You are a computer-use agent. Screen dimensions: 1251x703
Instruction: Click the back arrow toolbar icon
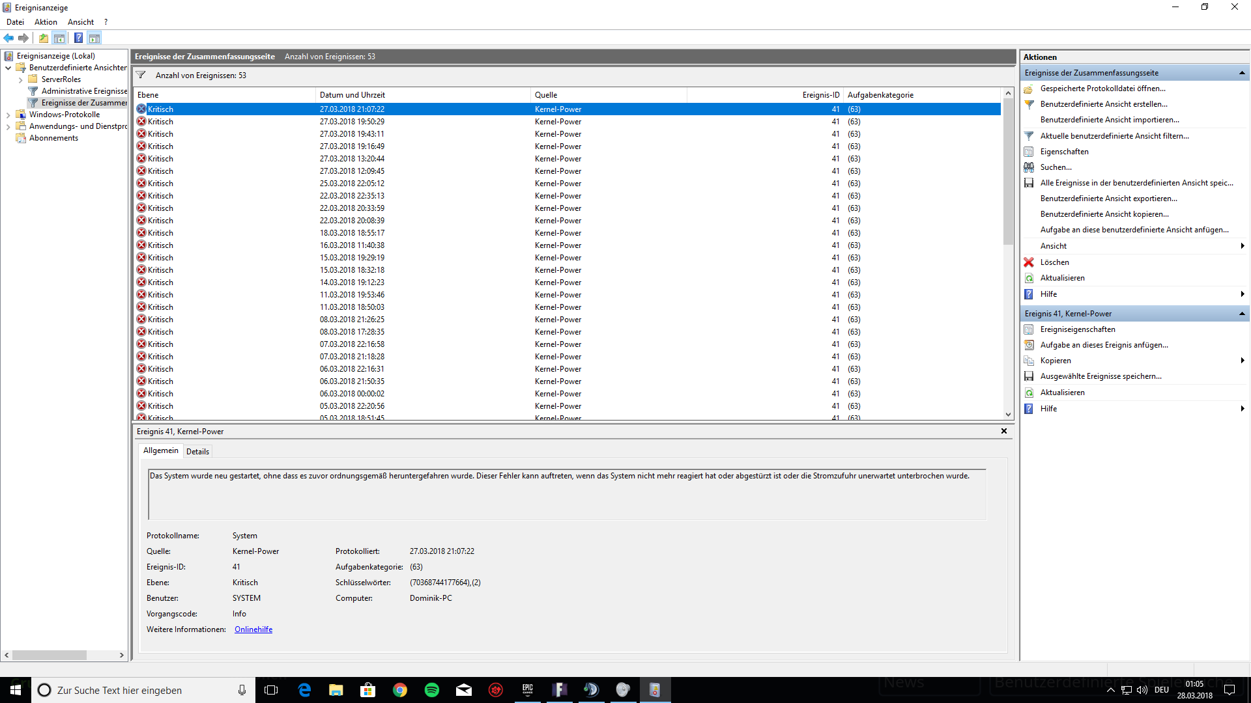tap(8, 38)
